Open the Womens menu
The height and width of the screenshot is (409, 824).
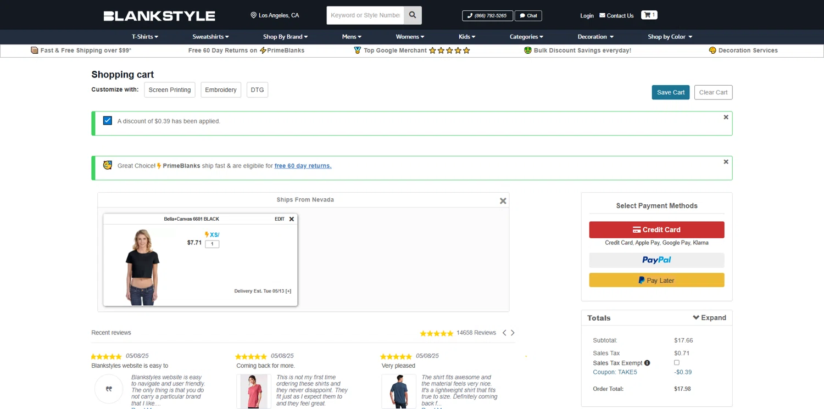pyautogui.click(x=410, y=37)
